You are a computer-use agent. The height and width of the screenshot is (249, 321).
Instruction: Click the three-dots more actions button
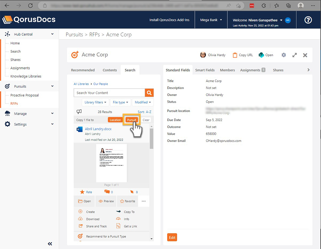pyautogui.click(x=143, y=201)
